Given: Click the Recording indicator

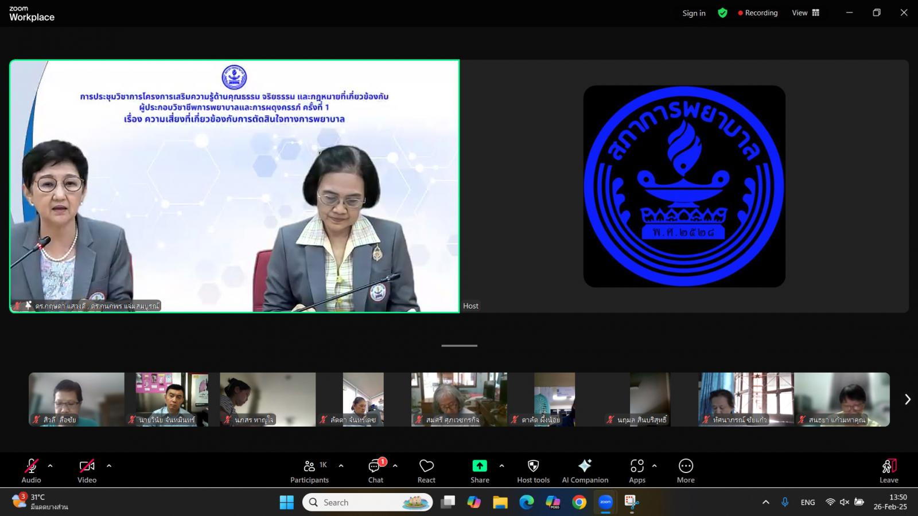Looking at the screenshot, I should pyautogui.click(x=758, y=13).
